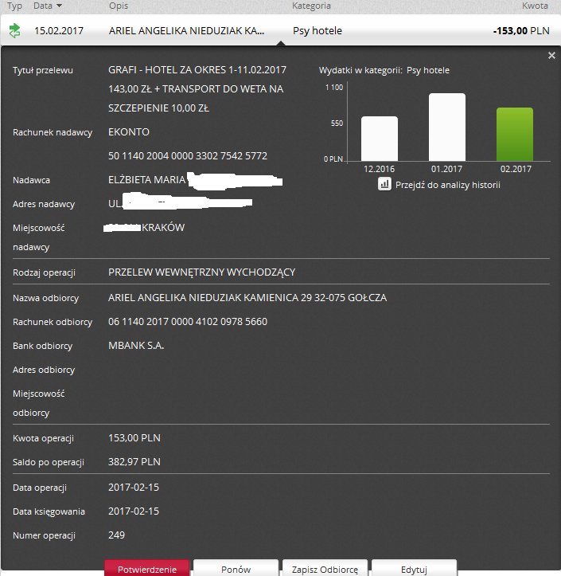Click the green 02.2017 chart bar
The image size is (561, 576).
514,134
